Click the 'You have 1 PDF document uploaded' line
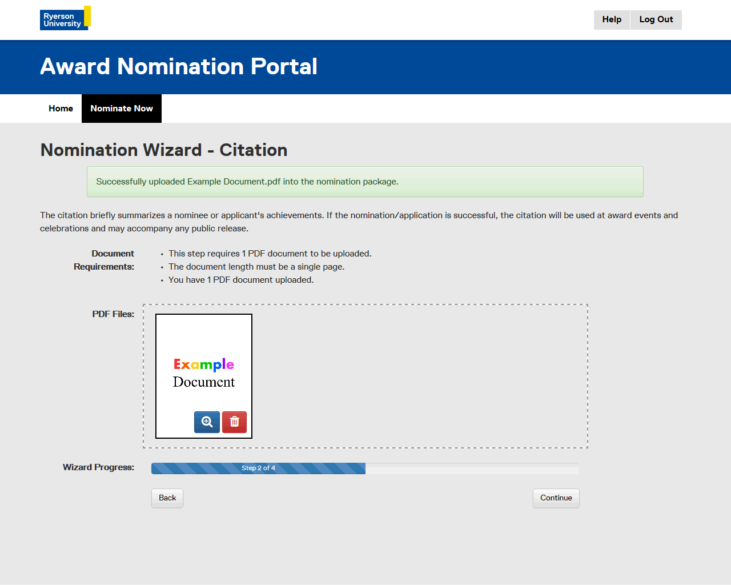 [x=240, y=280]
